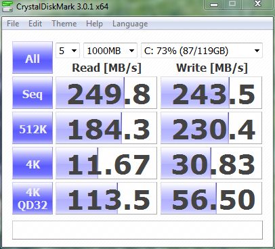
Task: Start the 512K benchmark test
Action: coord(33,128)
